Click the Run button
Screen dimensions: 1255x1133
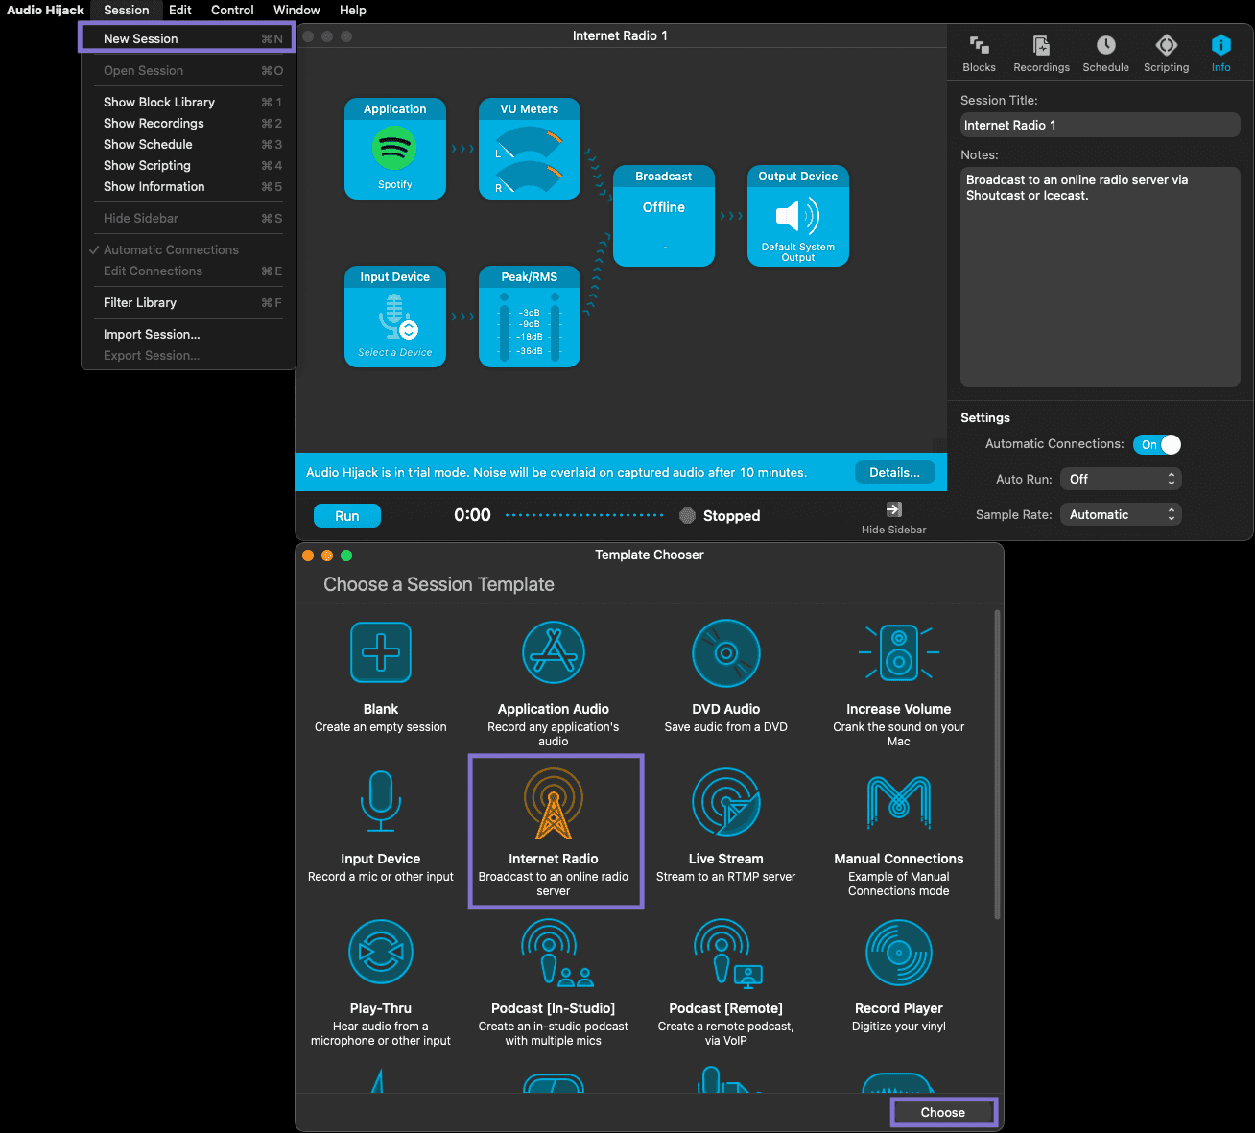click(347, 516)
